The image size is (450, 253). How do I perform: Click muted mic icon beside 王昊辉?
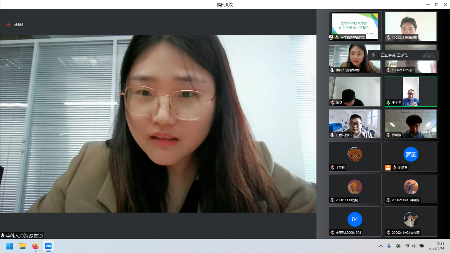click(332, 168)
